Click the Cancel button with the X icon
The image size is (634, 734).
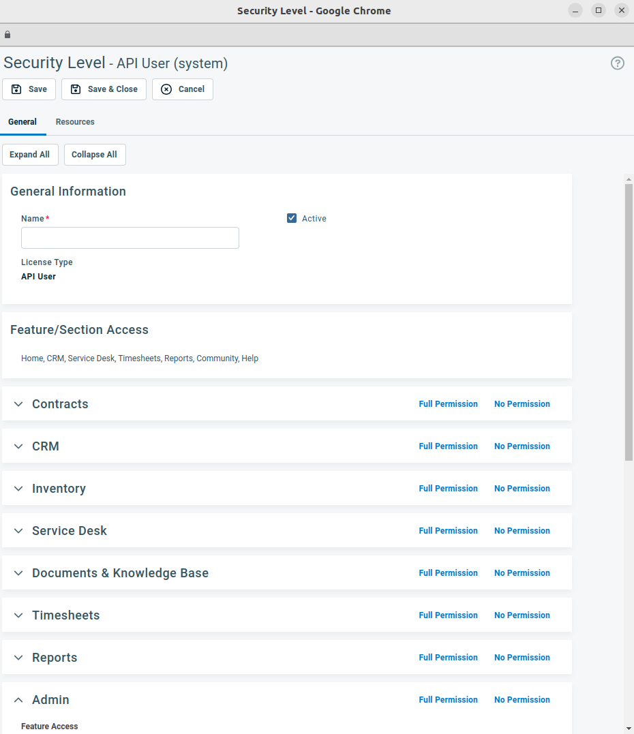pyautogui.click(x=182, y=89)
